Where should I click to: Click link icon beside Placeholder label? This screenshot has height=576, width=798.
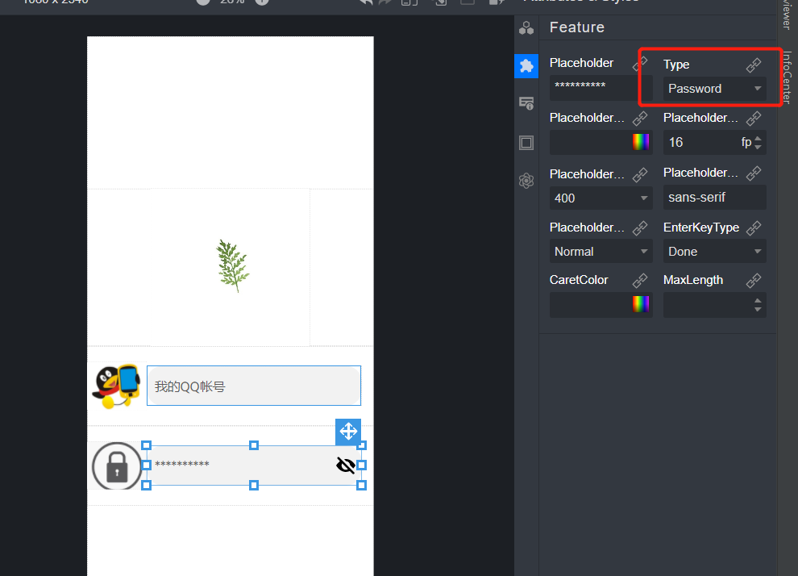[640, 64]
